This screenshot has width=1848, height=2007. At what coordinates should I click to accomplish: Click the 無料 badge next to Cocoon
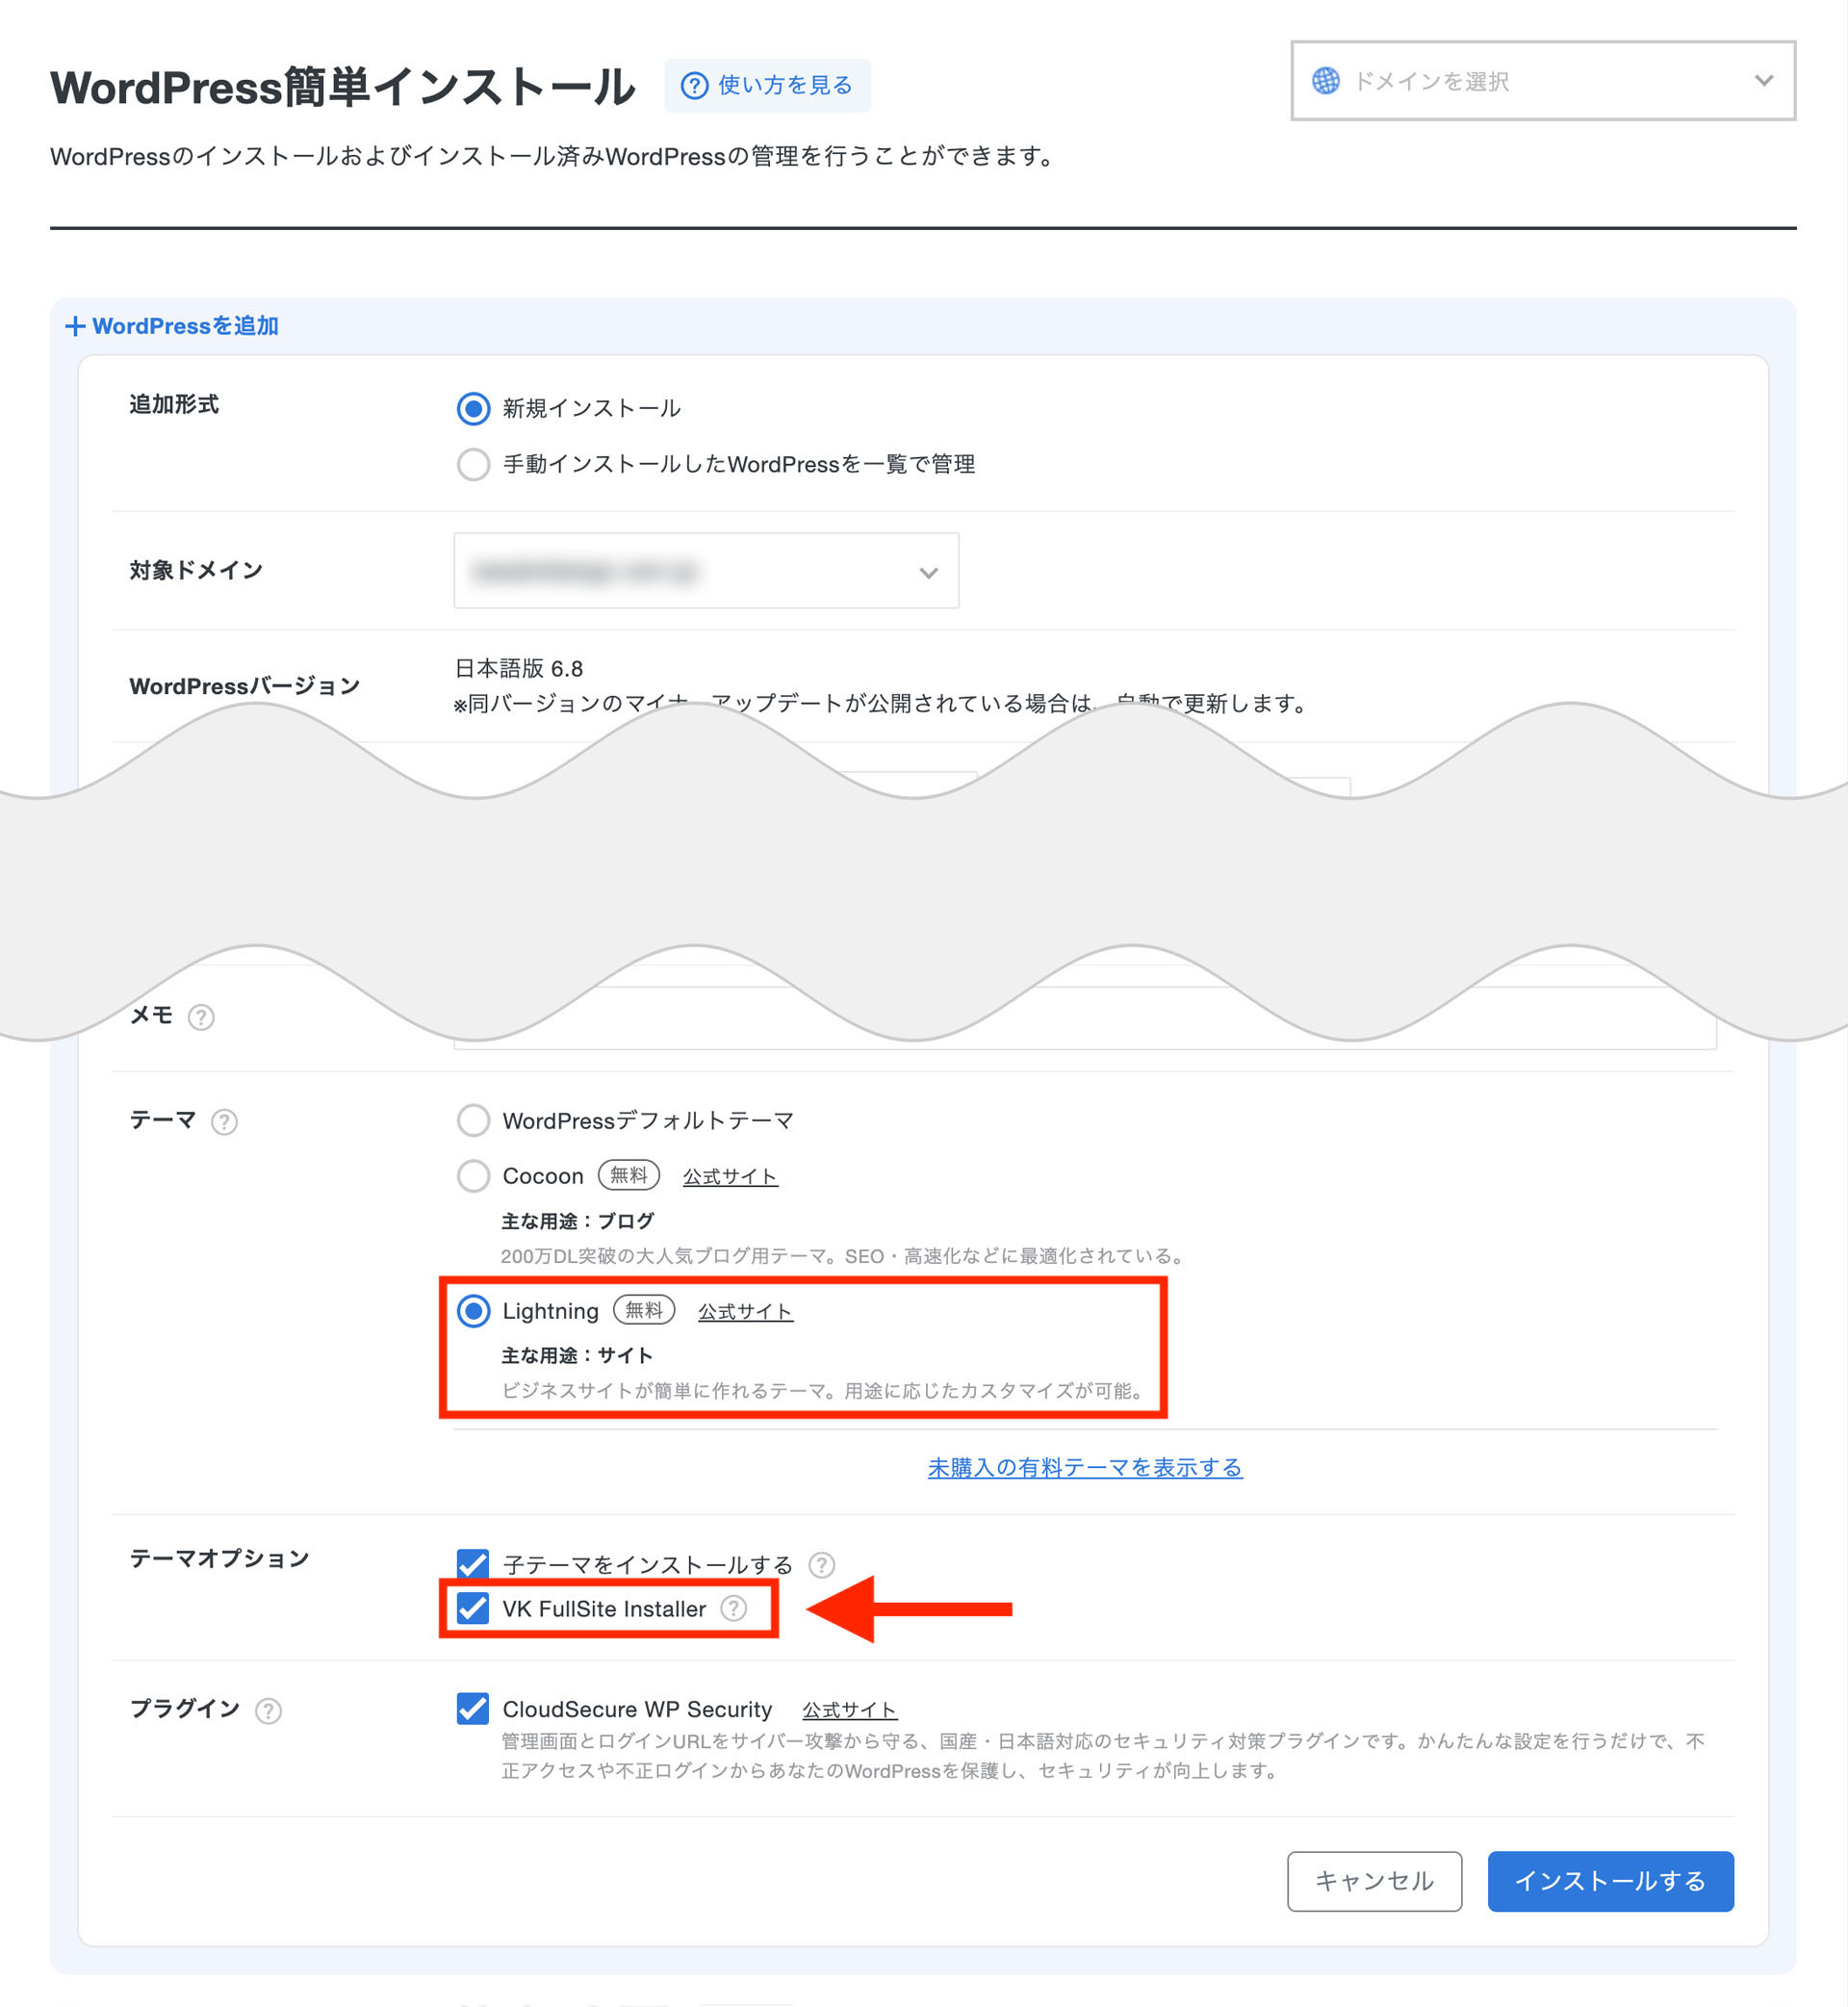tap(629, 1175)
